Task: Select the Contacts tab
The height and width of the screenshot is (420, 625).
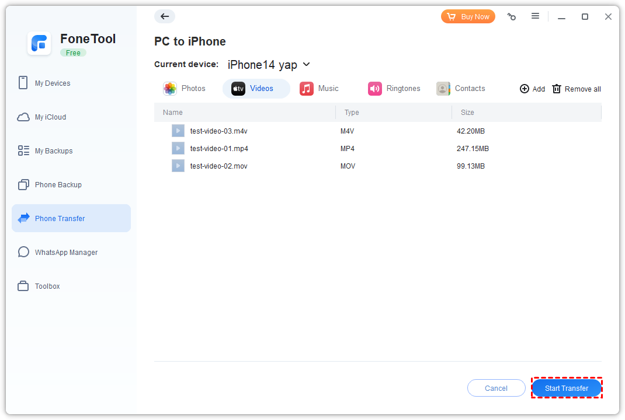Action: click(x=461, y=89)
